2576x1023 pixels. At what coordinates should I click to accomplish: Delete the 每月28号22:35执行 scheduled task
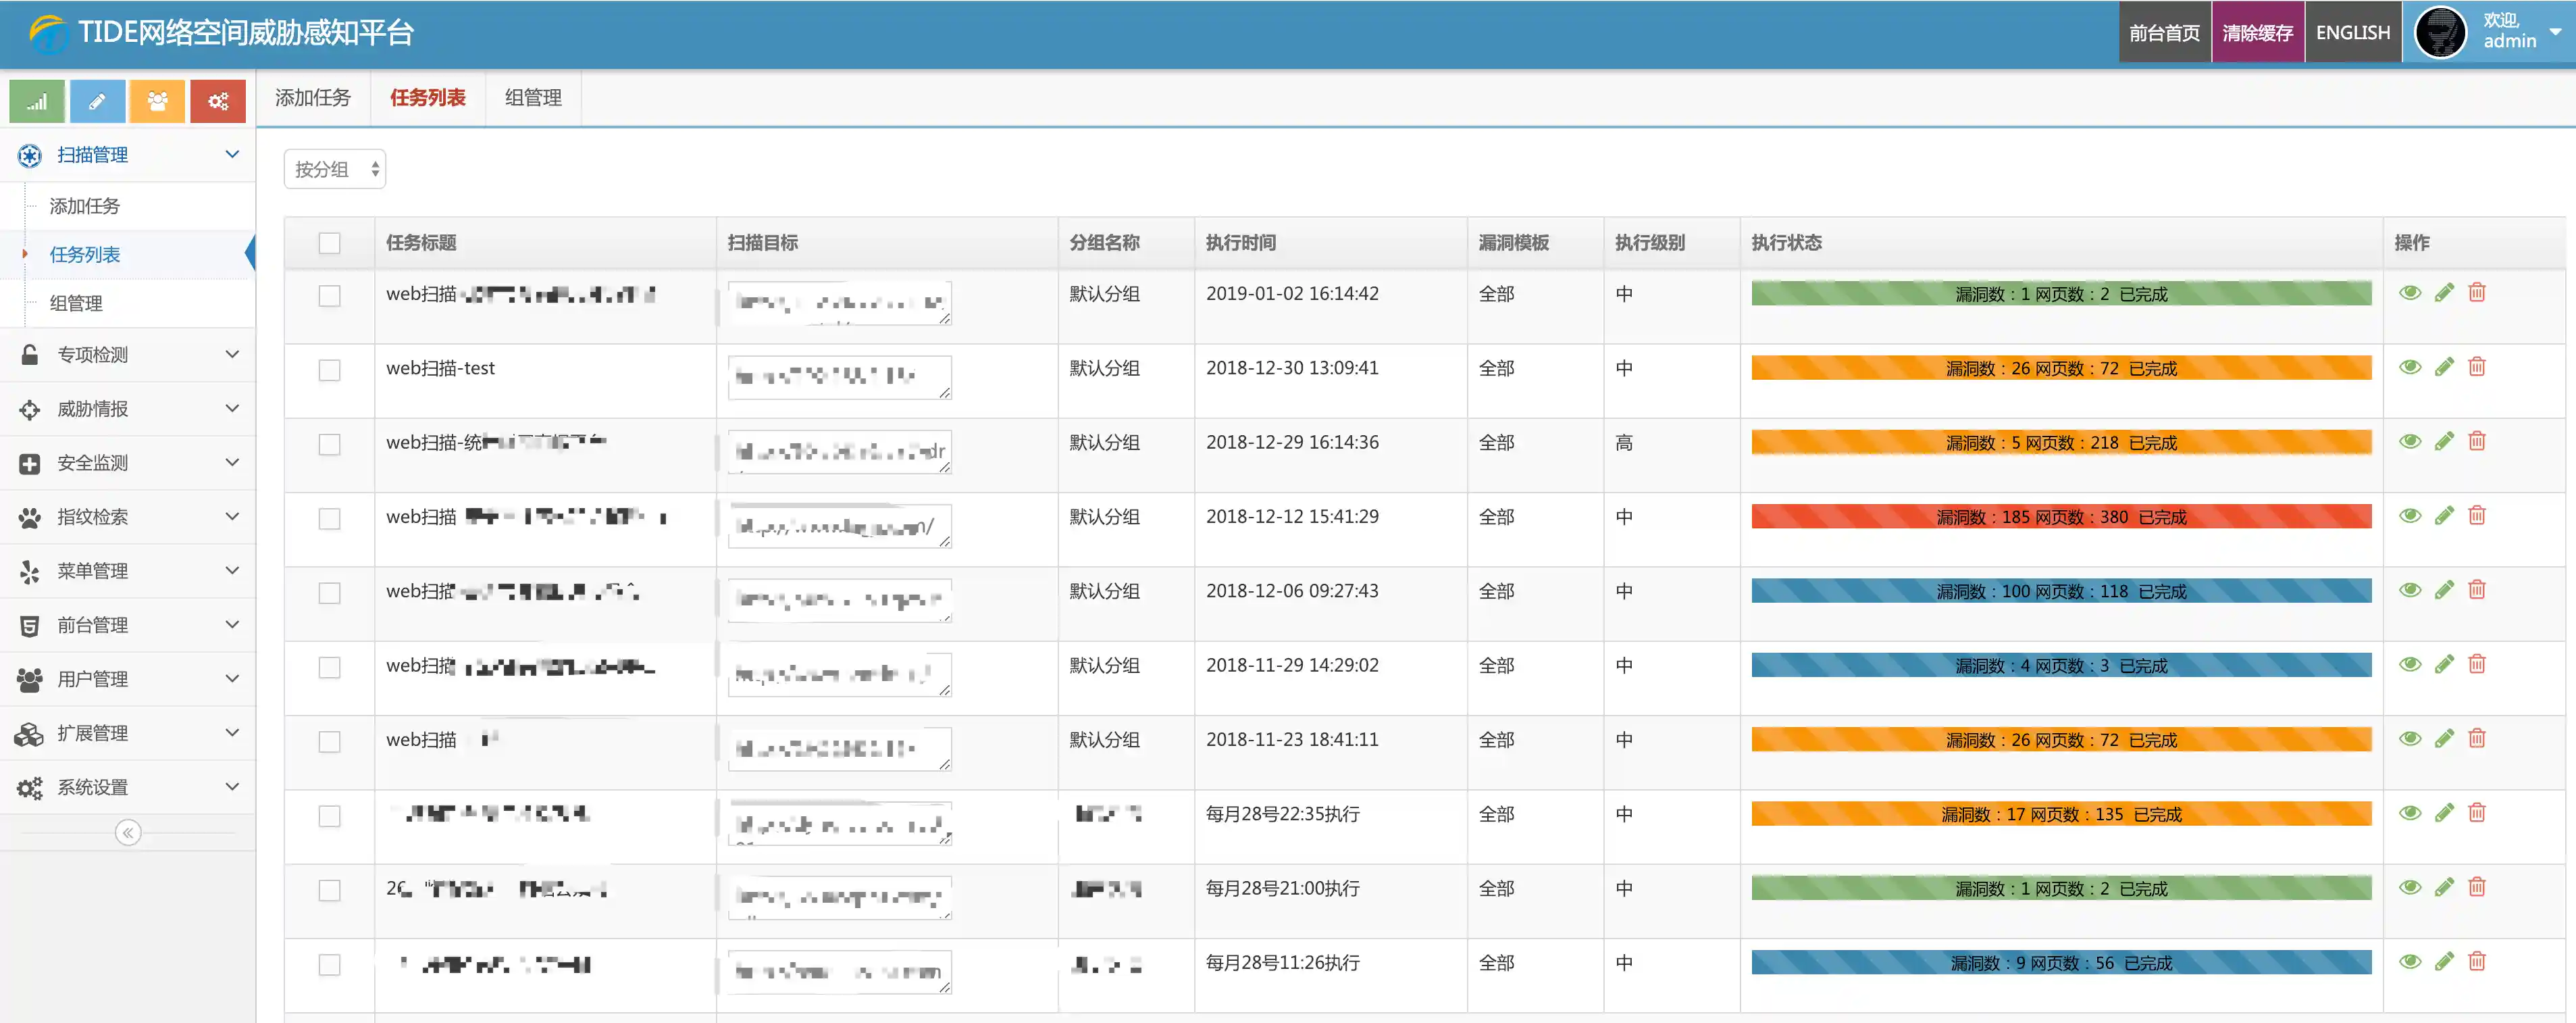click(x=2477, y=813)
